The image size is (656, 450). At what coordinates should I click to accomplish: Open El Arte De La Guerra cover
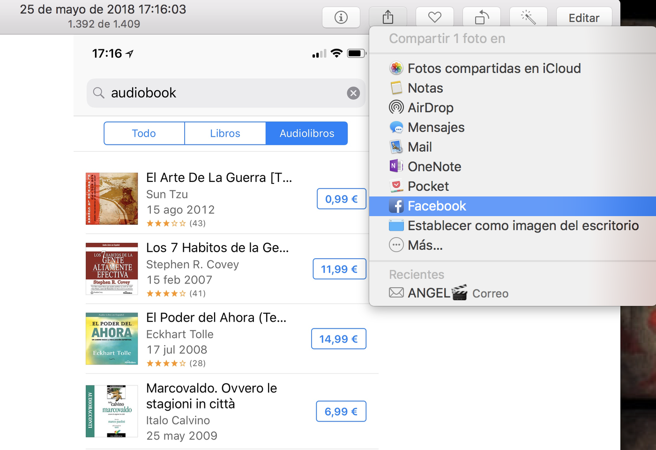click(x=112, y=199)
